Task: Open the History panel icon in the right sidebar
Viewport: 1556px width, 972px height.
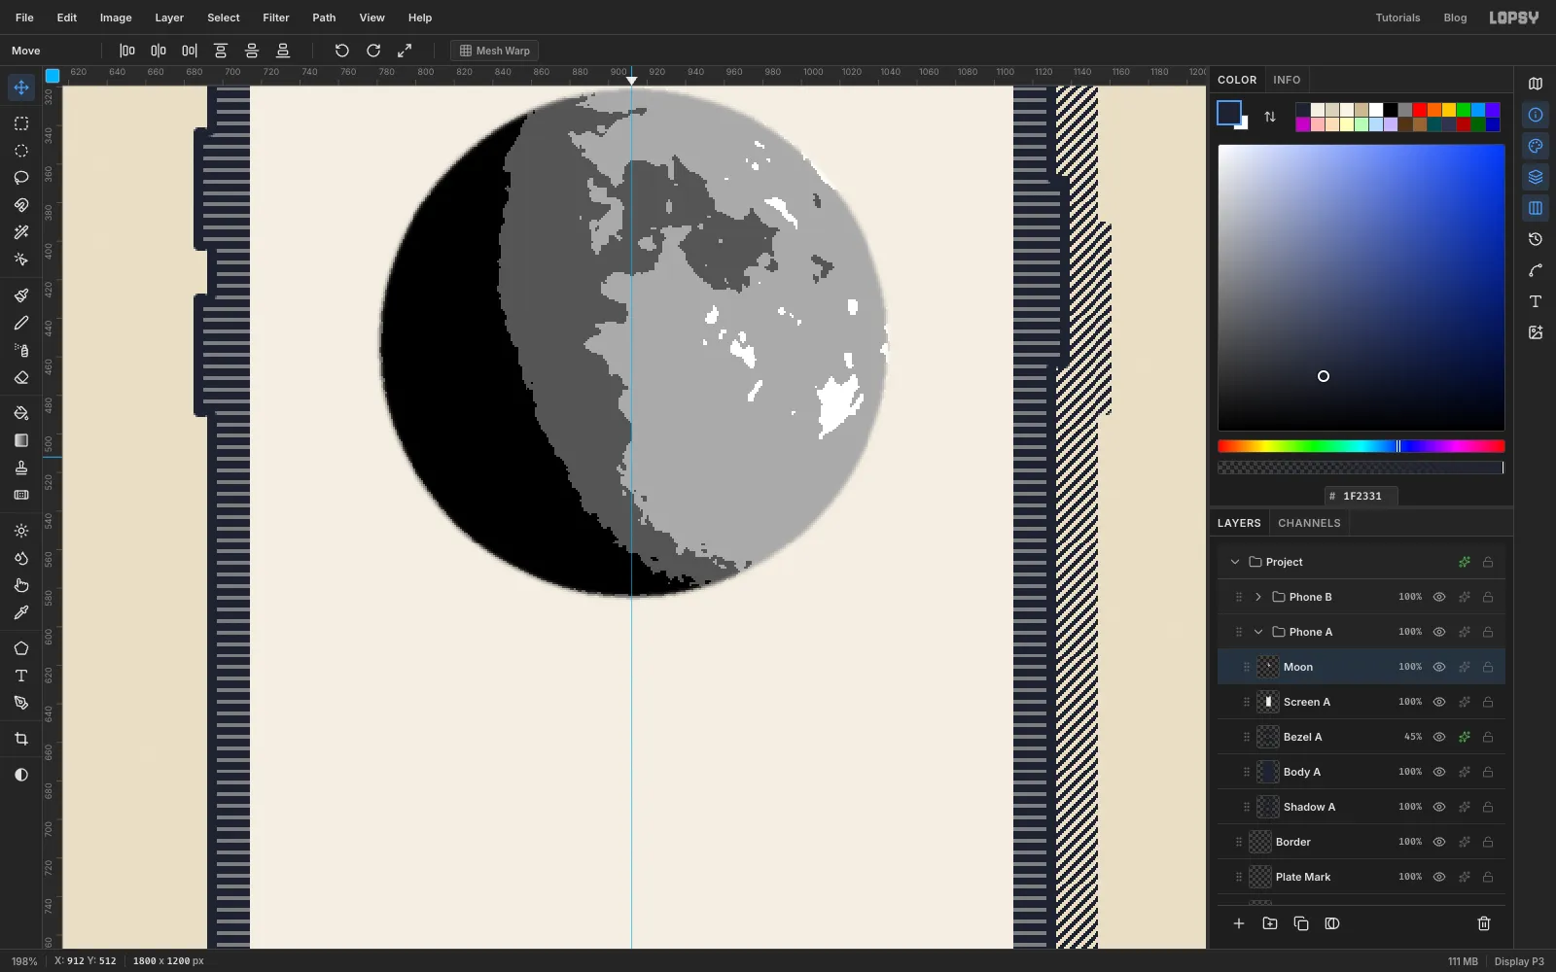Action: click(x=1536, y=239)
